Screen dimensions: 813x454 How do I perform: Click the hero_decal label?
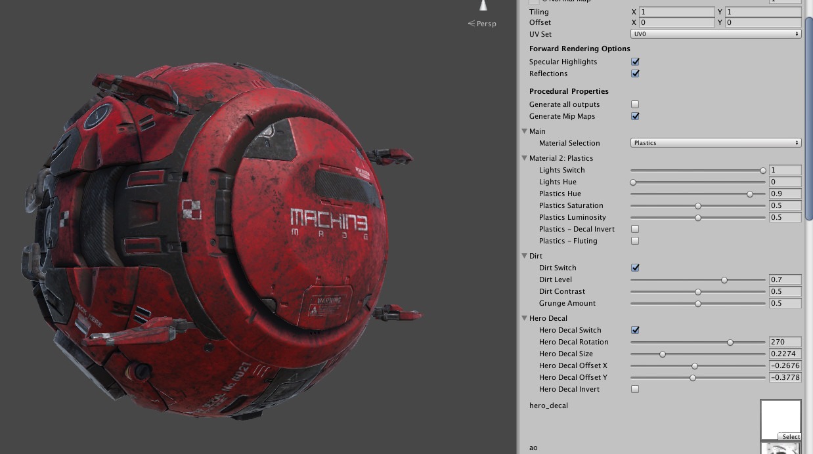click(548, 405)
